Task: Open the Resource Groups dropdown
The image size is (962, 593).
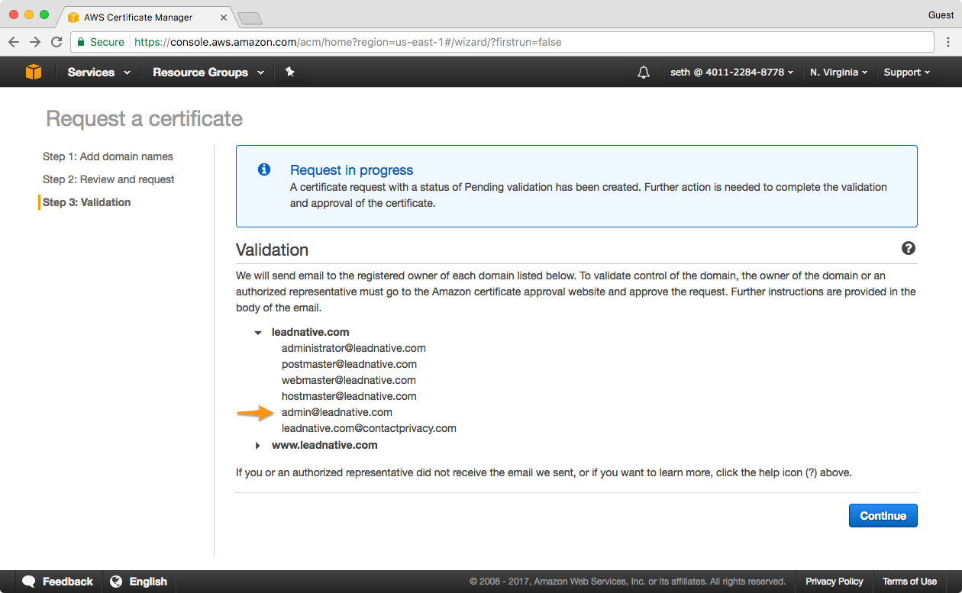Action: click(x=208, y=73)
